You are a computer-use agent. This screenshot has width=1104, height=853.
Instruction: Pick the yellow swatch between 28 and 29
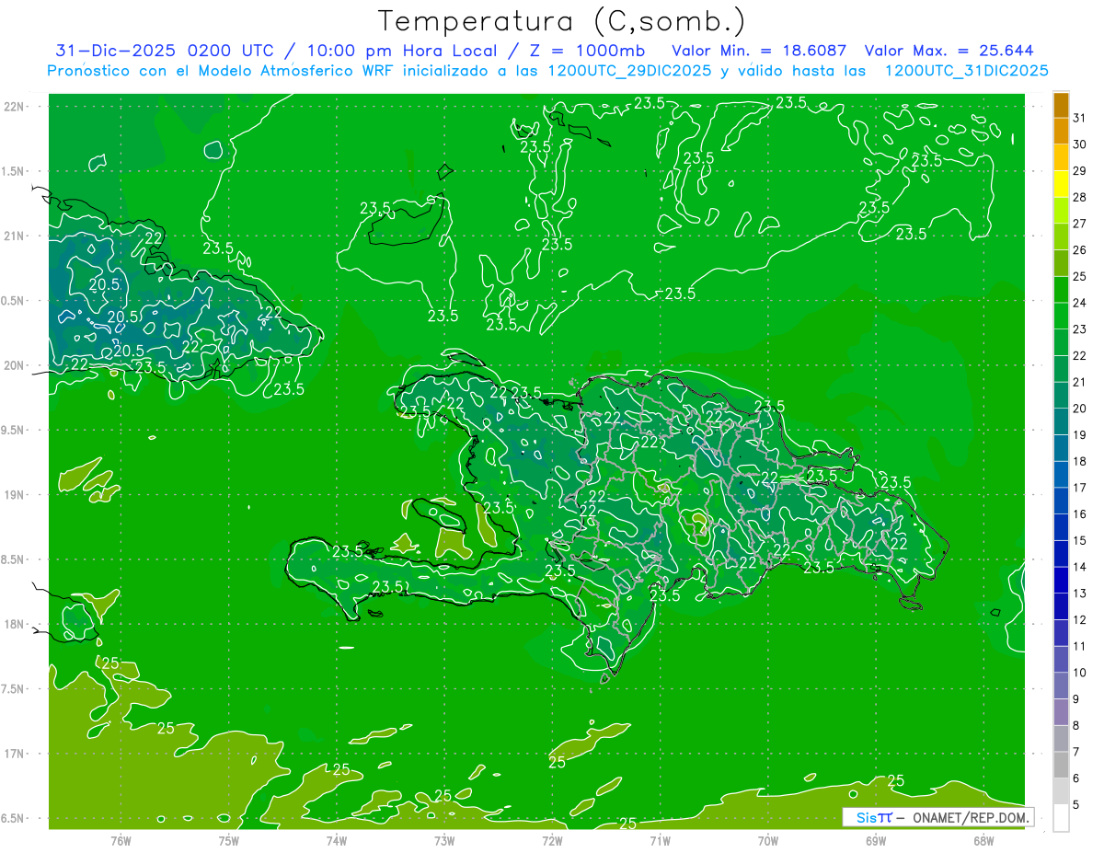point(1061,184)
